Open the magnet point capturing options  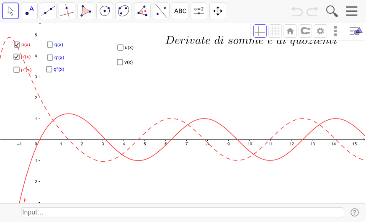tap(305, 31)
